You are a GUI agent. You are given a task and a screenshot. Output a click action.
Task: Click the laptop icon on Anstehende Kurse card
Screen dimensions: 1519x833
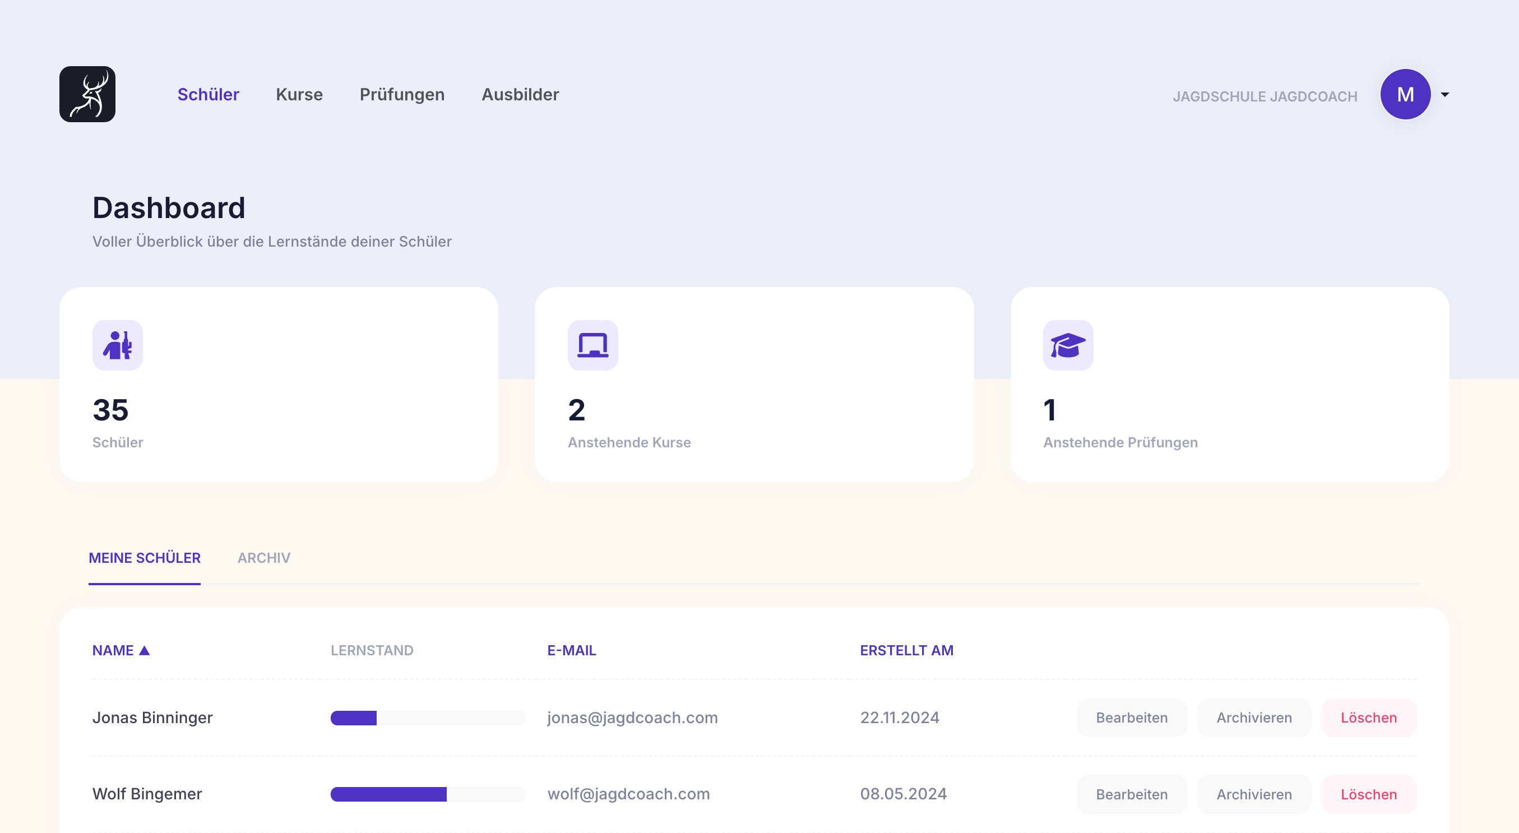click(592, 345)
